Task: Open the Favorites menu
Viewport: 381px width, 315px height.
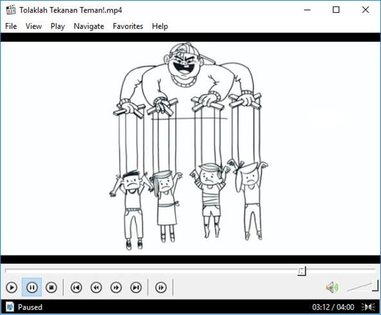Action: tap(128, 26)
